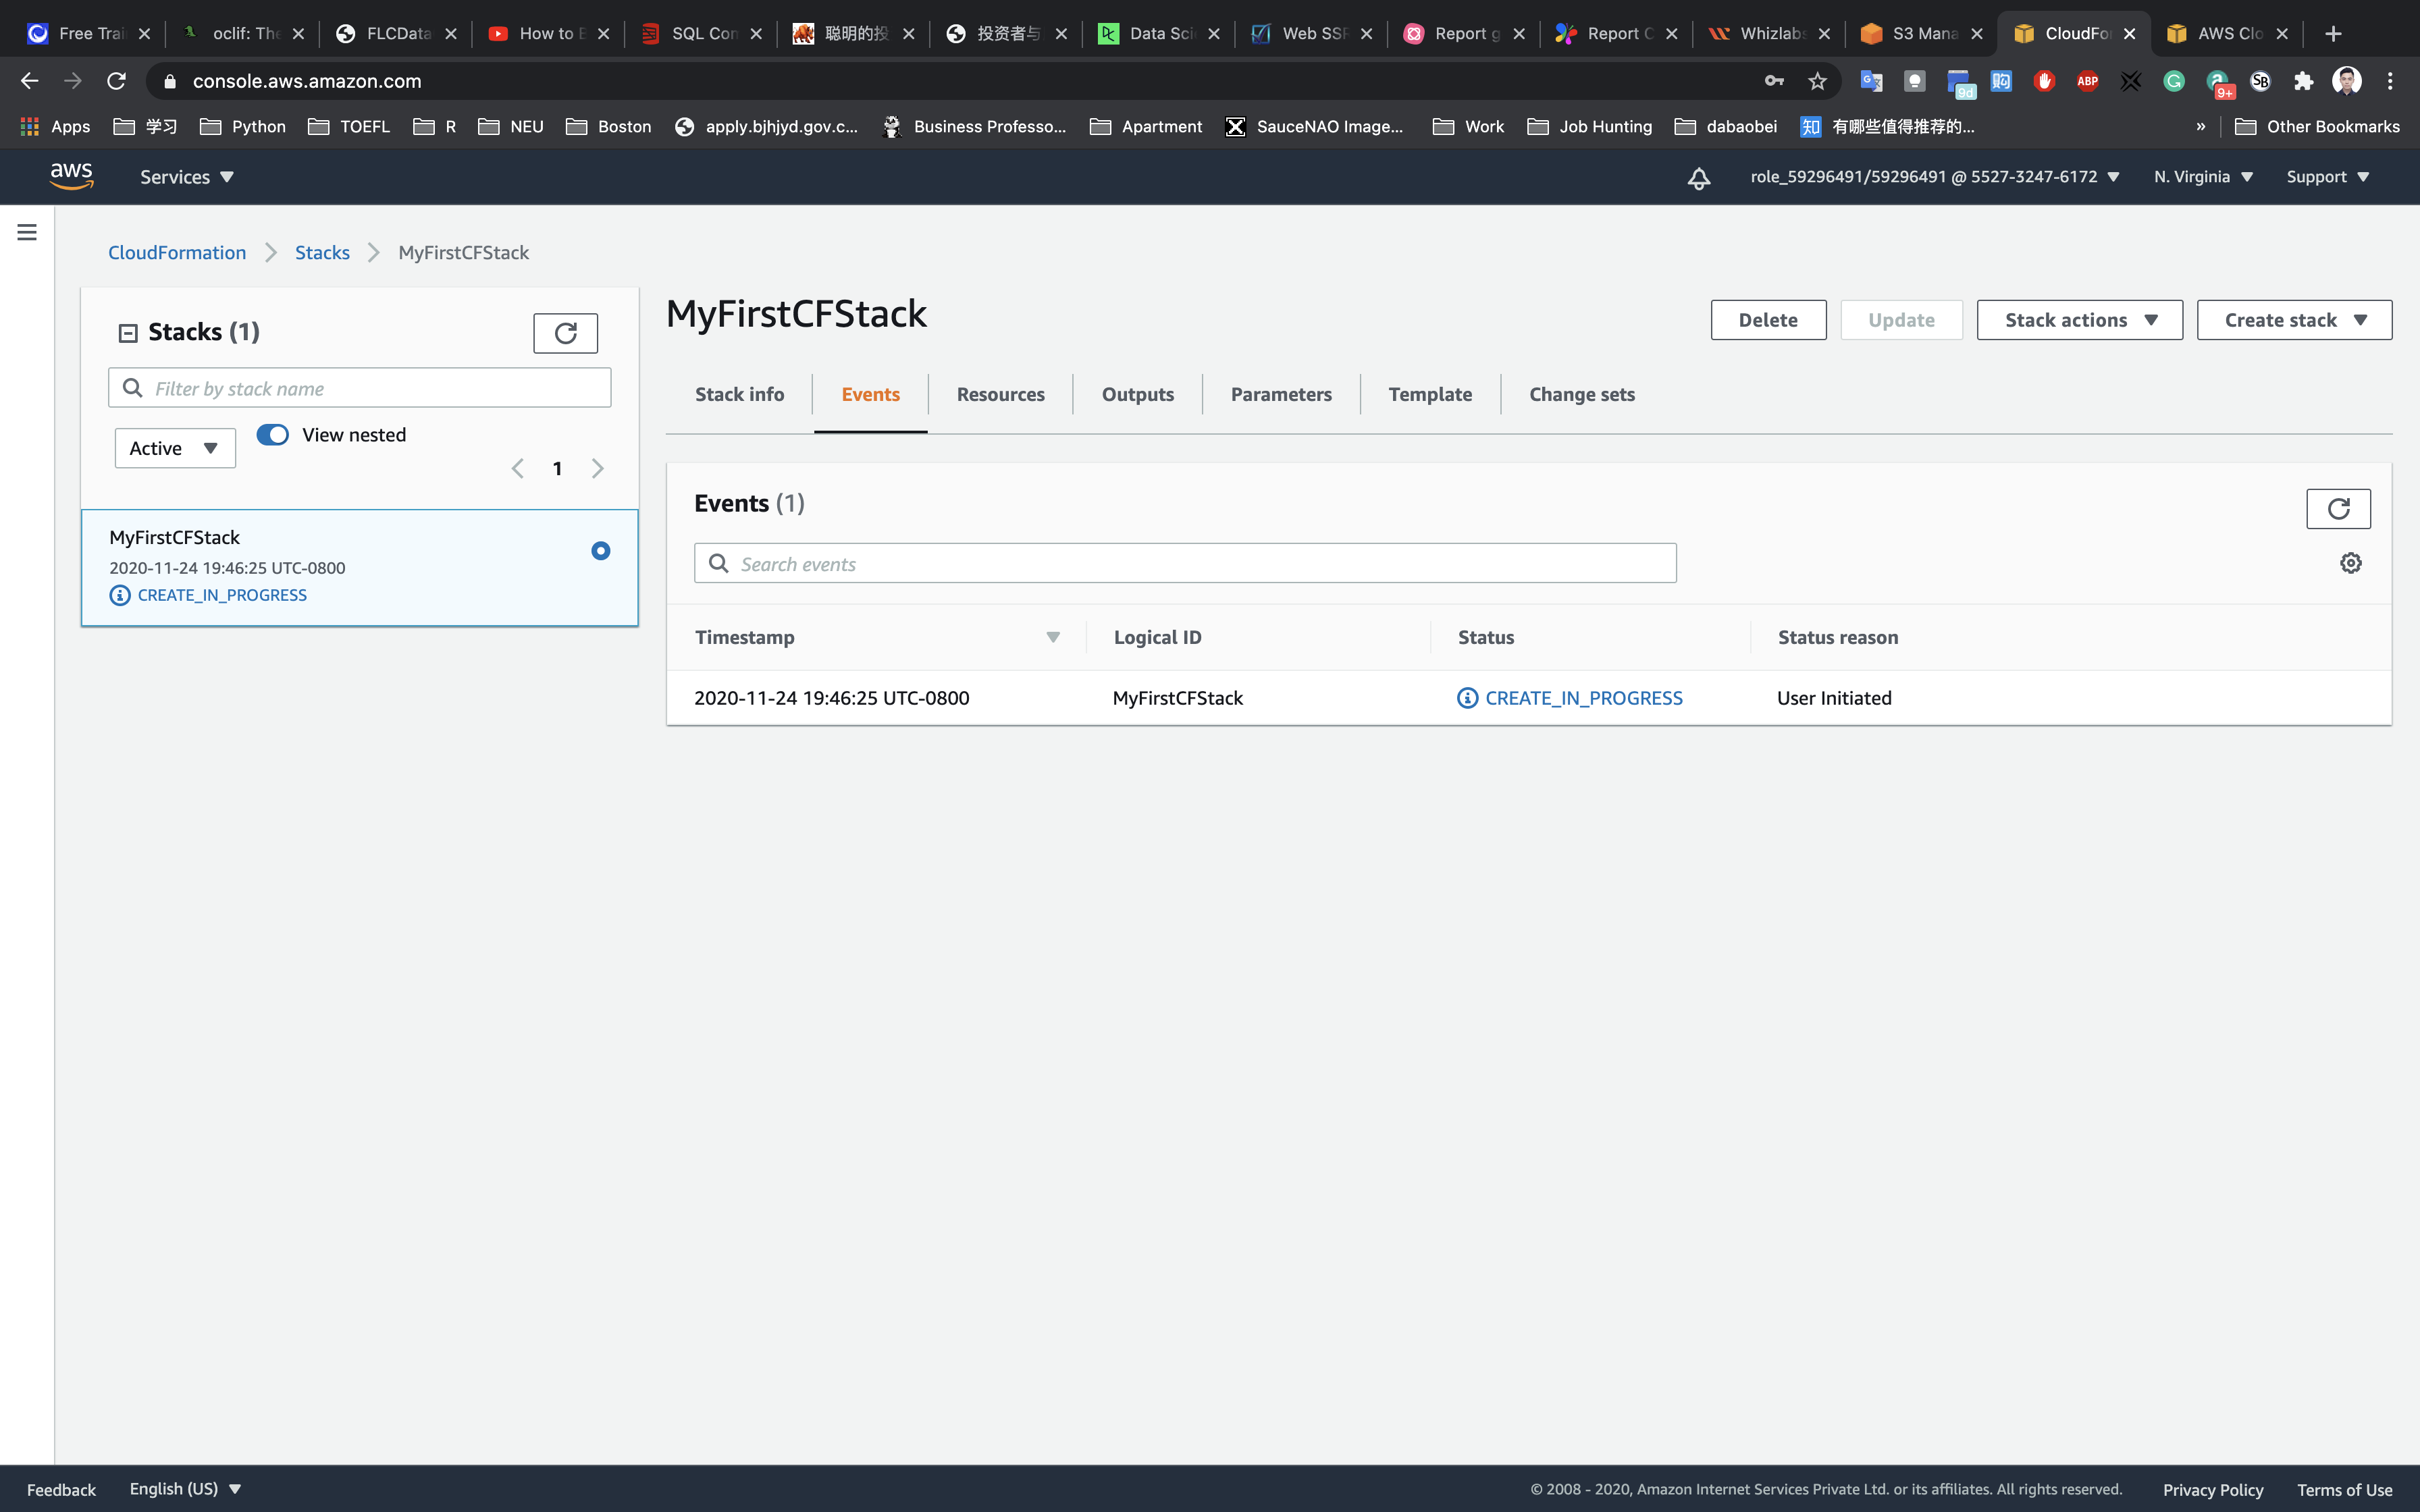2420x1512 pixels.
Task: Click the AWS logo home icon
Action: click(71, 176)
